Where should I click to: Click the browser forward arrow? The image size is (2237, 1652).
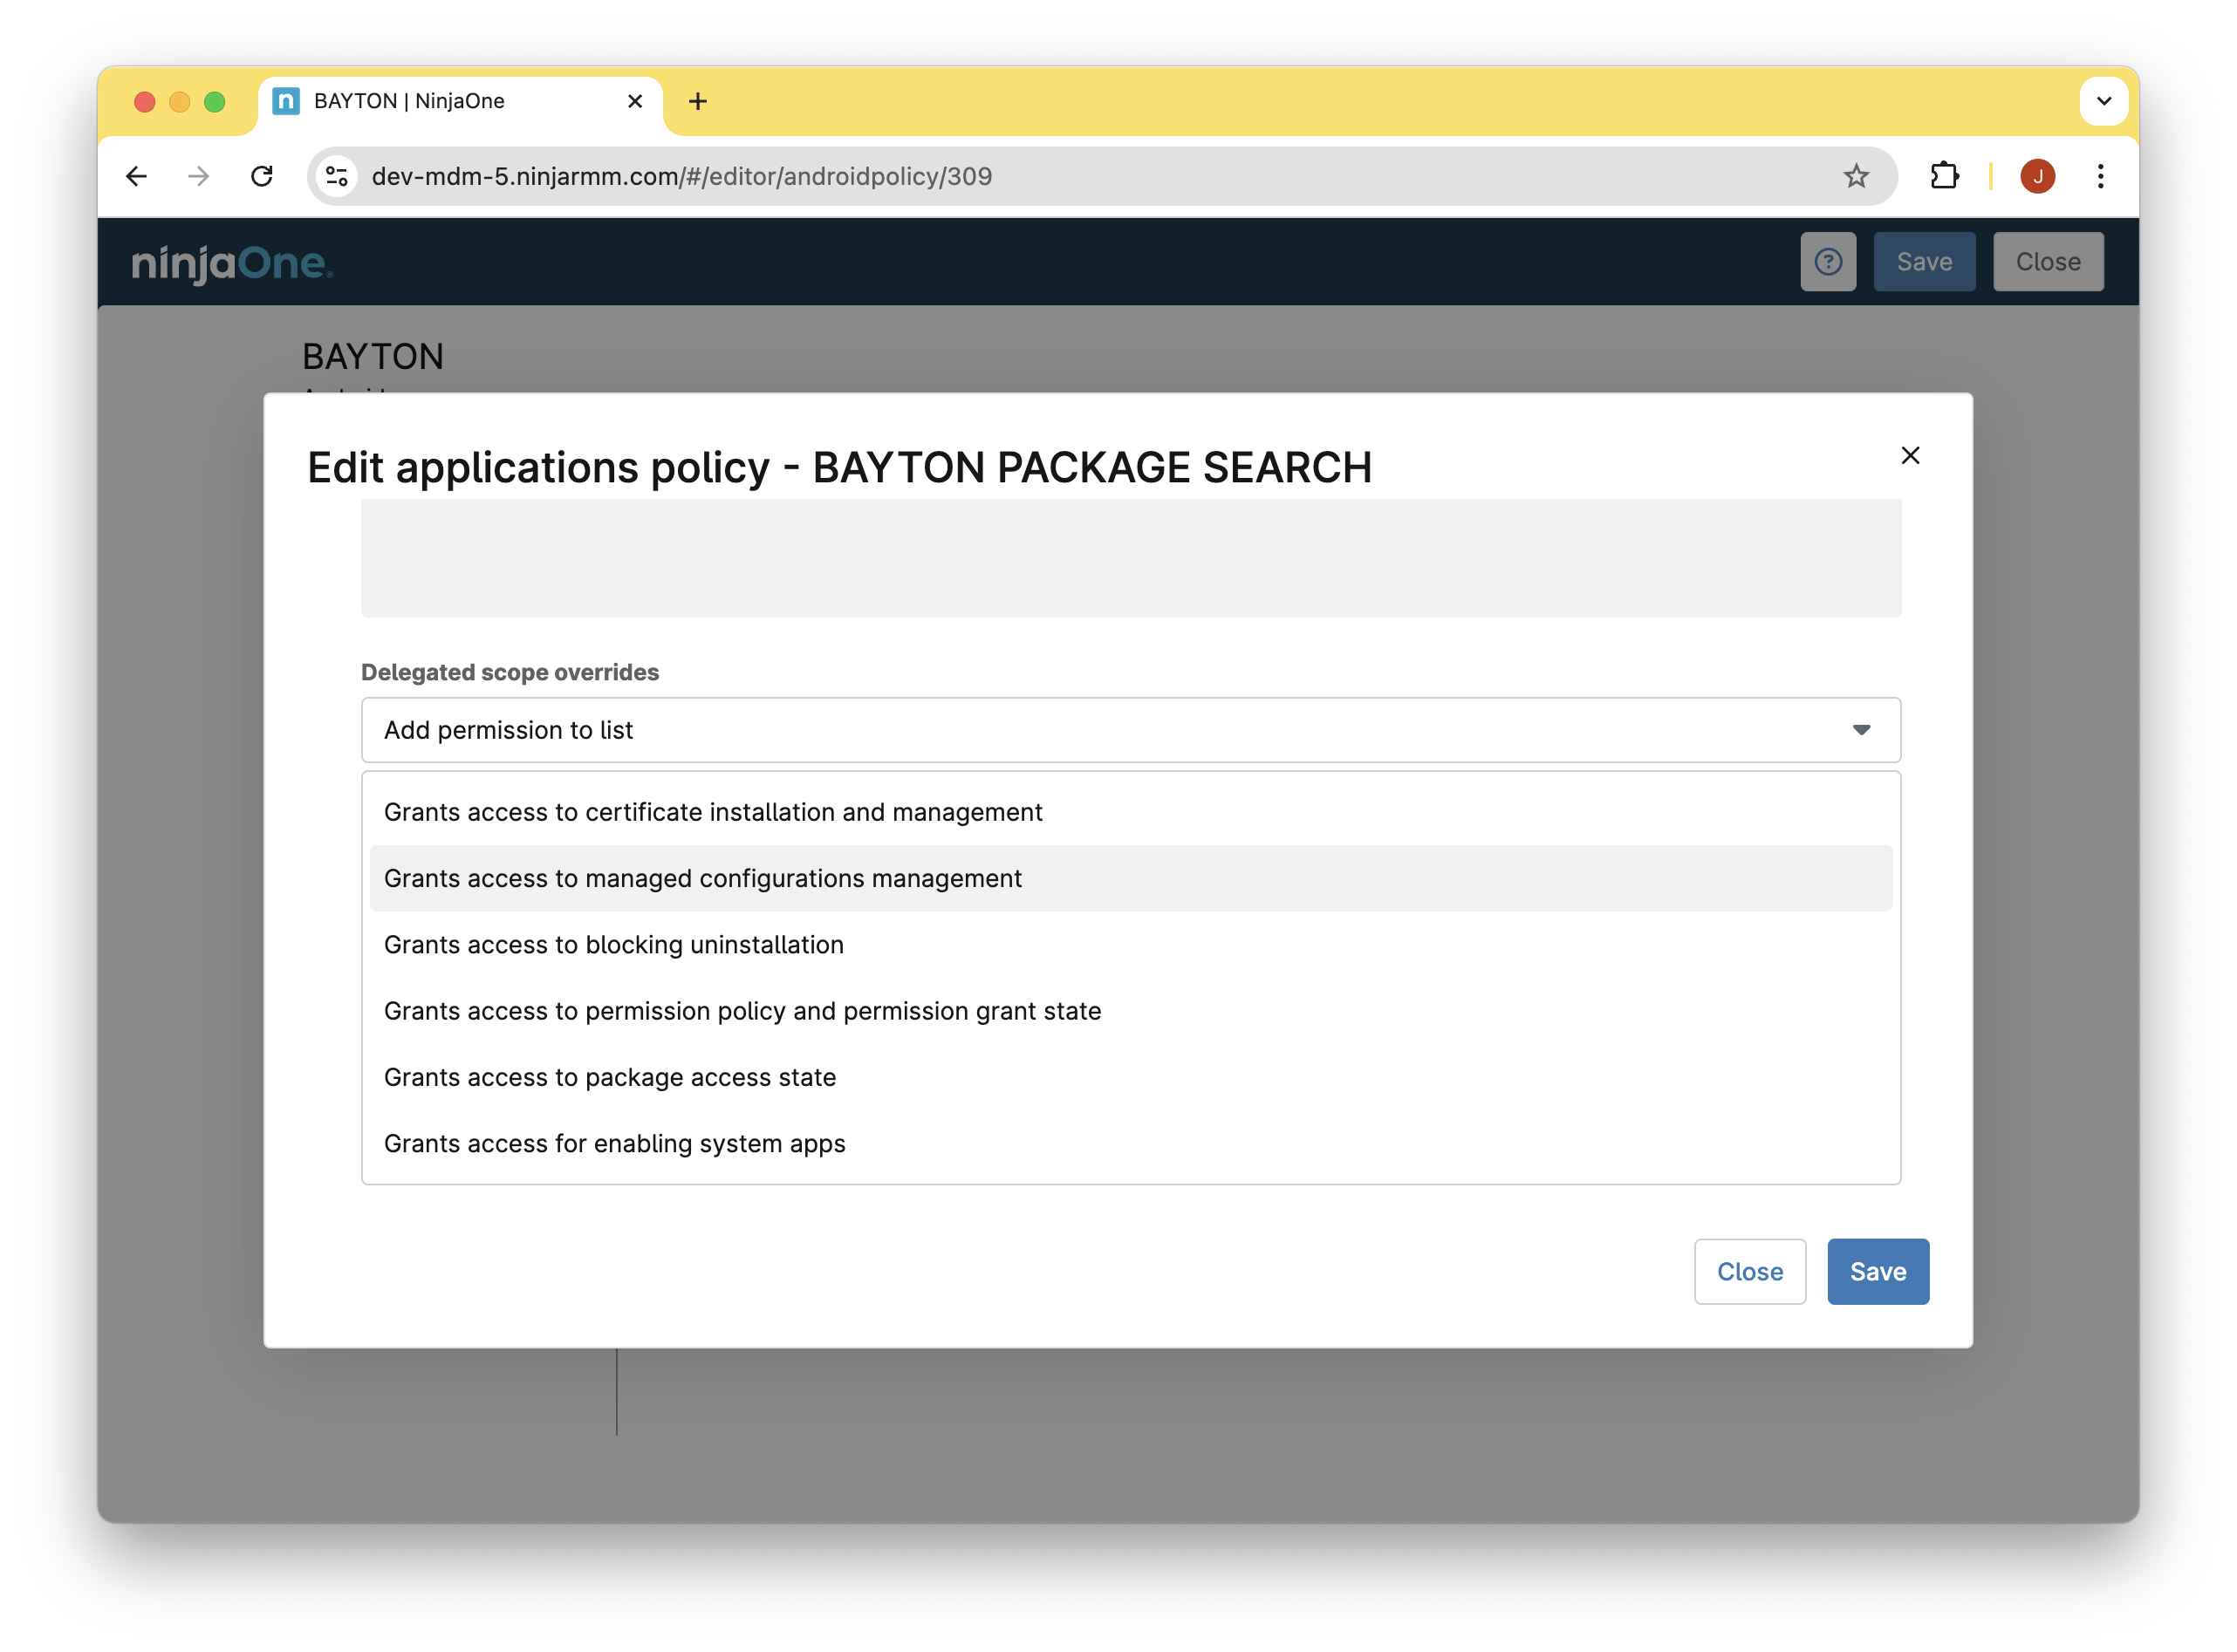tap(199, 177)
